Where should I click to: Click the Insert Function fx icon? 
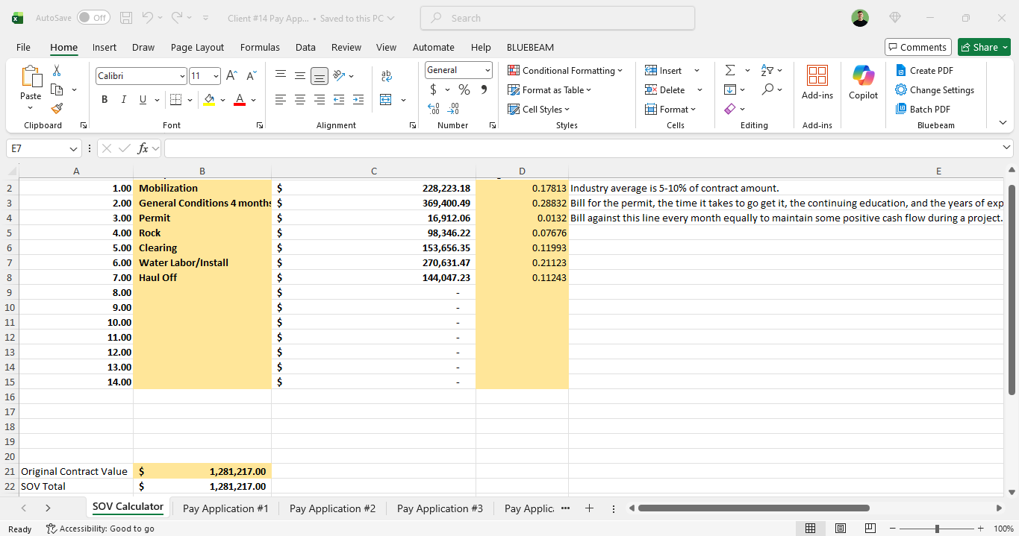143,148
